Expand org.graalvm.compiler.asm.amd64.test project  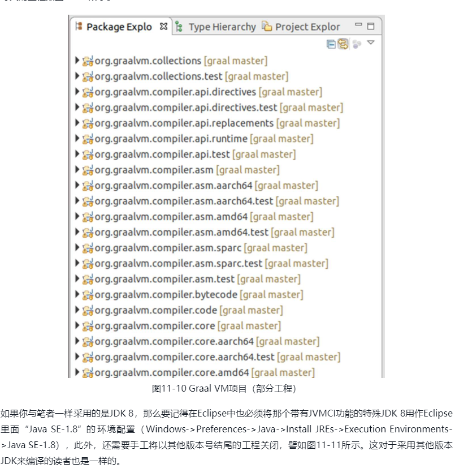(77, 231)
